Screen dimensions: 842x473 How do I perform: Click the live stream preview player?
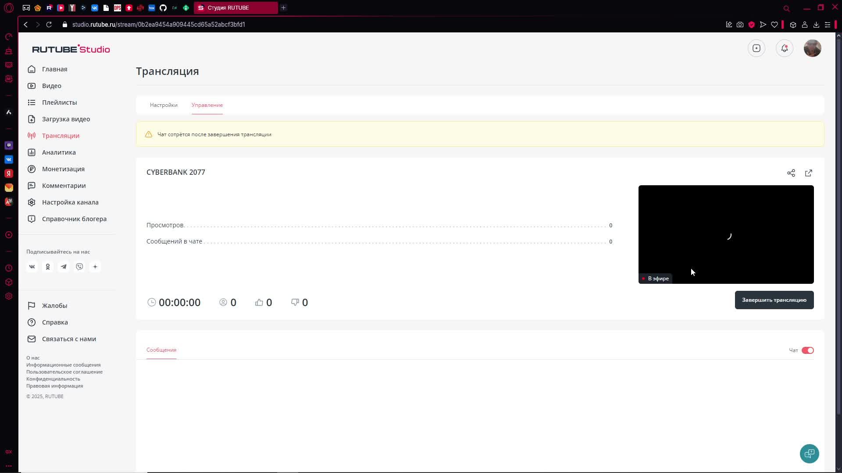click(726, 234)
